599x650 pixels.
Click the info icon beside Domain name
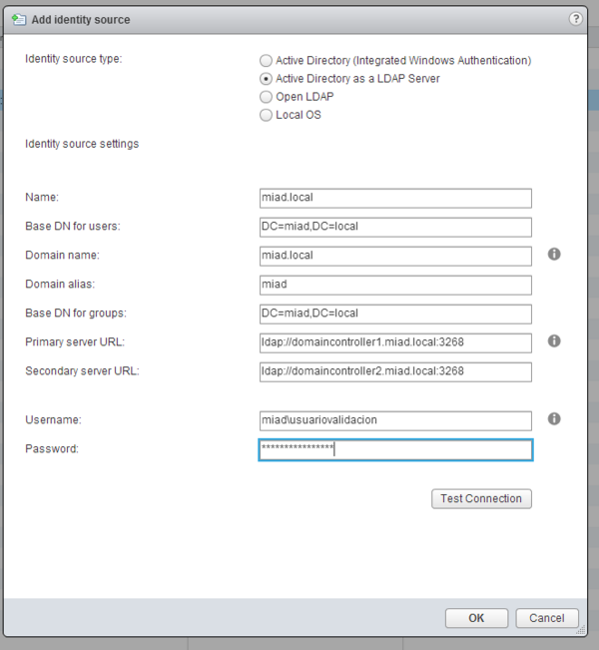coord(554,255)
